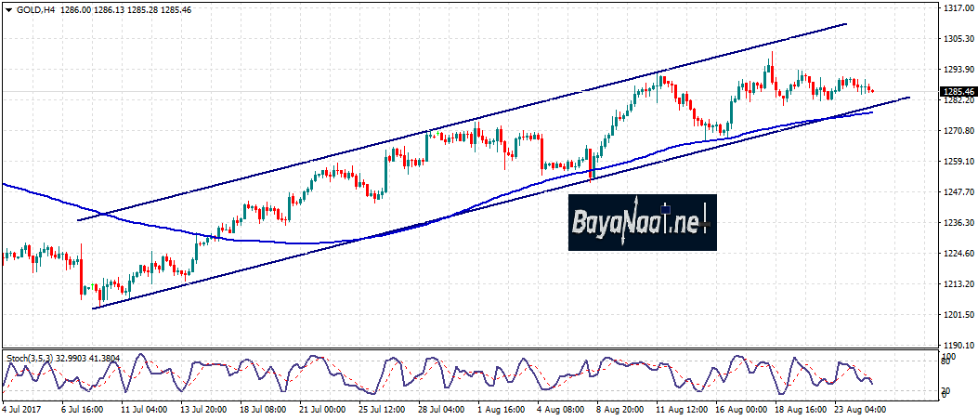Screen dimensions: 978x420
Task: Click the dropdown triangle beside GOLD,H4
Action: pyautogui.click(x=7, y=9)
